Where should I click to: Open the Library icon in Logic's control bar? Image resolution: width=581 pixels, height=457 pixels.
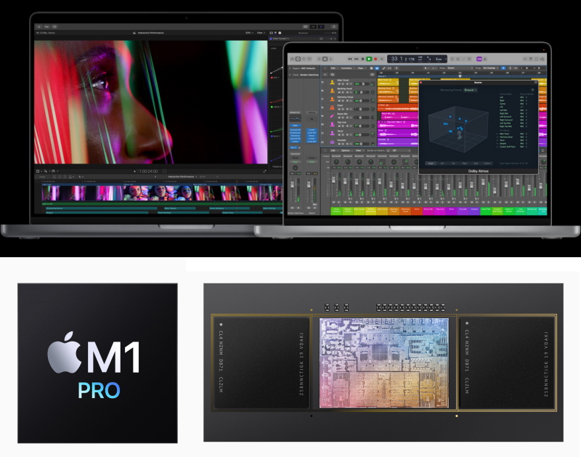pyautogui.click(x=293, y=59)
